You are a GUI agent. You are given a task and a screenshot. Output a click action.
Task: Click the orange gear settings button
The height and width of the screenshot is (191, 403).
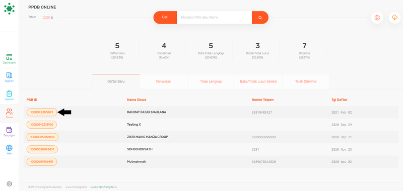(x=377, y=18)
